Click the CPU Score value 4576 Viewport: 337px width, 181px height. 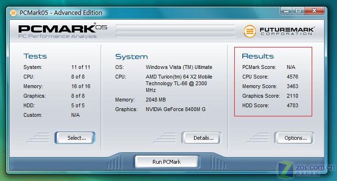(x=292, y=77)
